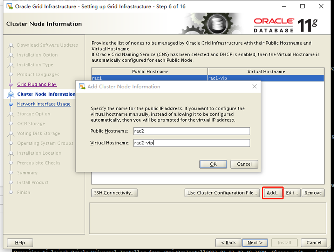Minimize the Oracle Grid Infrastructure window

[x=284, y=6]
